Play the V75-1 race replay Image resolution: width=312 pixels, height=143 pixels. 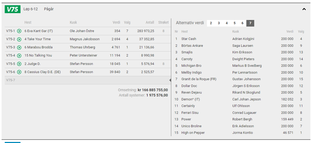[19, 31]
